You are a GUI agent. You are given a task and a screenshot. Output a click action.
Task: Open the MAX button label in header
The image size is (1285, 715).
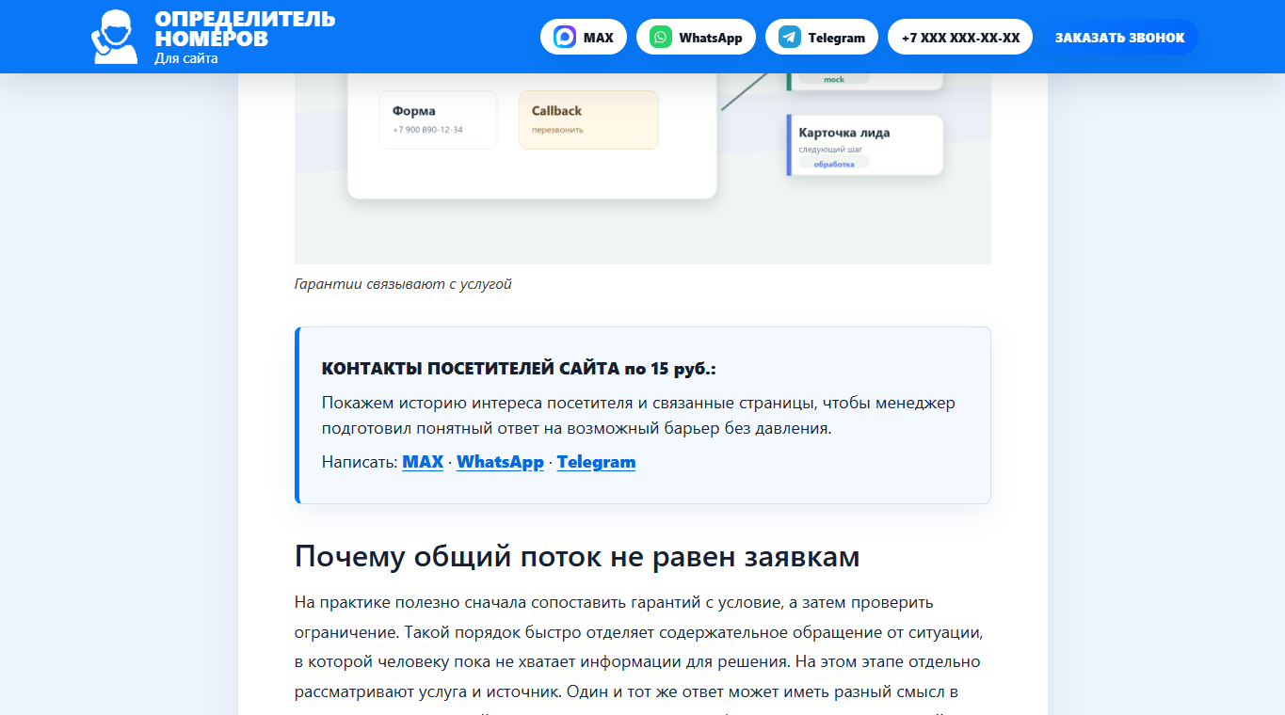tap(599, 38)
